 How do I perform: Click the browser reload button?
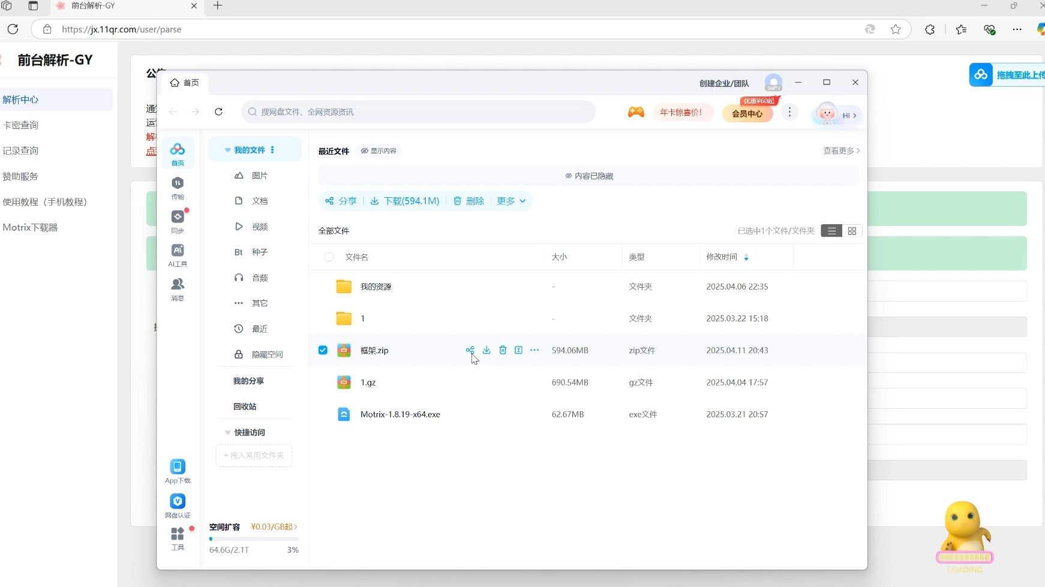pyautogui.click(x=13, y=29)
